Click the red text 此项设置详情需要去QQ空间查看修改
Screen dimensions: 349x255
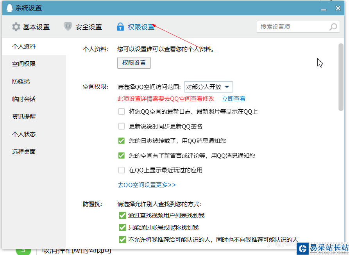click(166, 99)
